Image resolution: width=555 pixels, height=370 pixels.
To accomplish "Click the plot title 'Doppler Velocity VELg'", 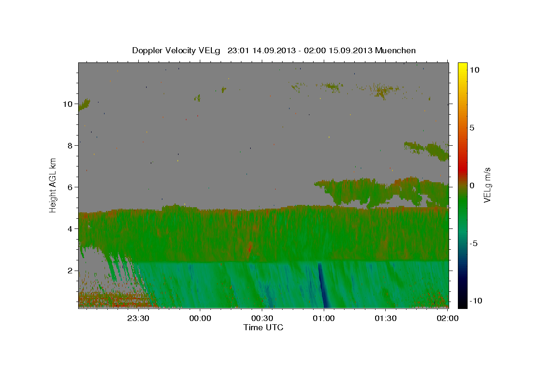I will pos(176,50).
